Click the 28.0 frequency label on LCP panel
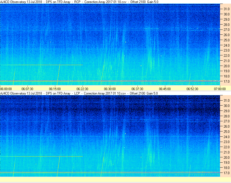This screenshot has height=183, width=231. 227,116
